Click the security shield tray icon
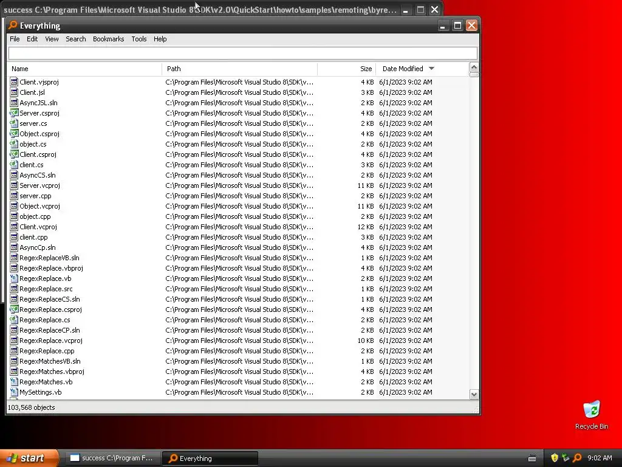 click(x=555, y=458)
